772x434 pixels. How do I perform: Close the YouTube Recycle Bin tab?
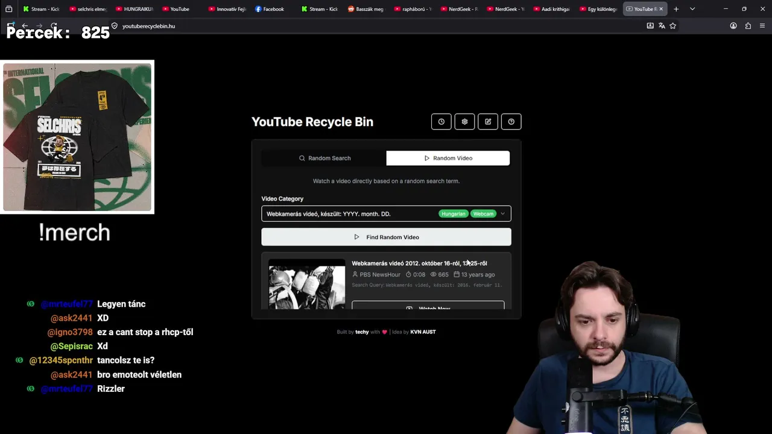[x=661, y=9]
